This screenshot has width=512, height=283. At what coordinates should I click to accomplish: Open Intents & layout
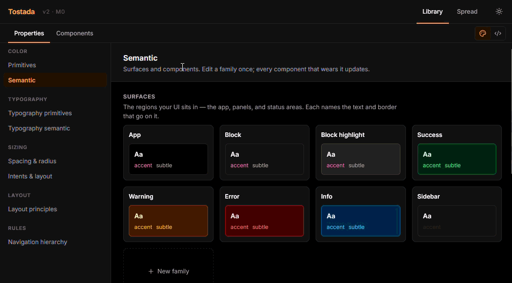pos(55,176)
